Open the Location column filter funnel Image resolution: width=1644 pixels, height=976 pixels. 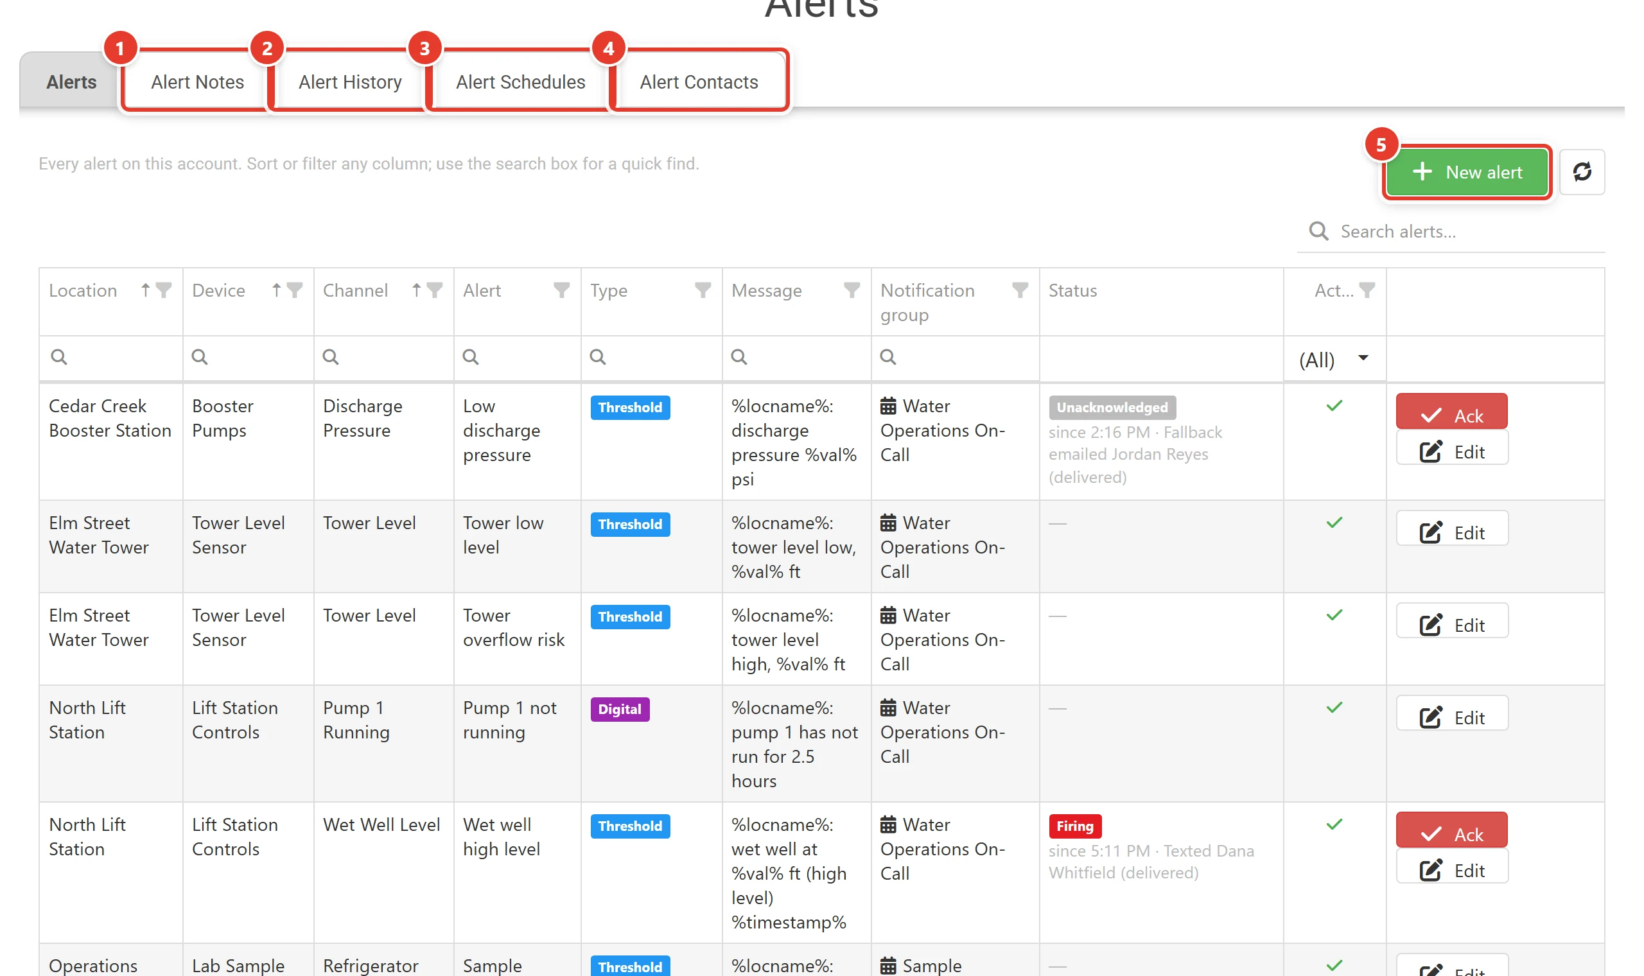coord(164,290)
